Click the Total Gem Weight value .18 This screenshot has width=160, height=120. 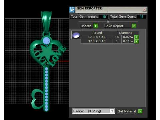point(104,17)
